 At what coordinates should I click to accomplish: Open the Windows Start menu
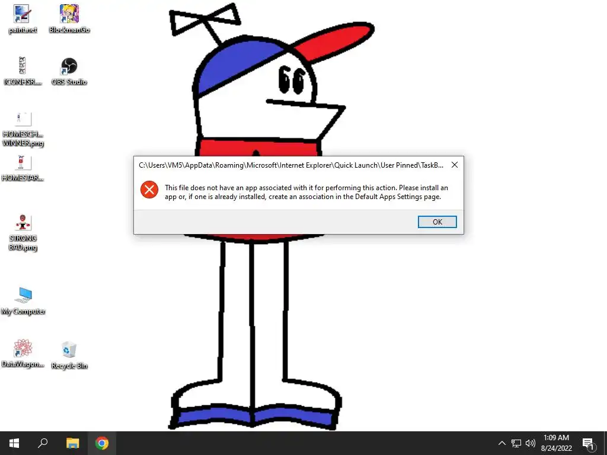point(14,443)
